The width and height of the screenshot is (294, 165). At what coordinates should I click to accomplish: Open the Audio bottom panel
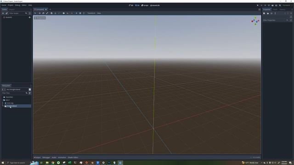click(54, 158)
